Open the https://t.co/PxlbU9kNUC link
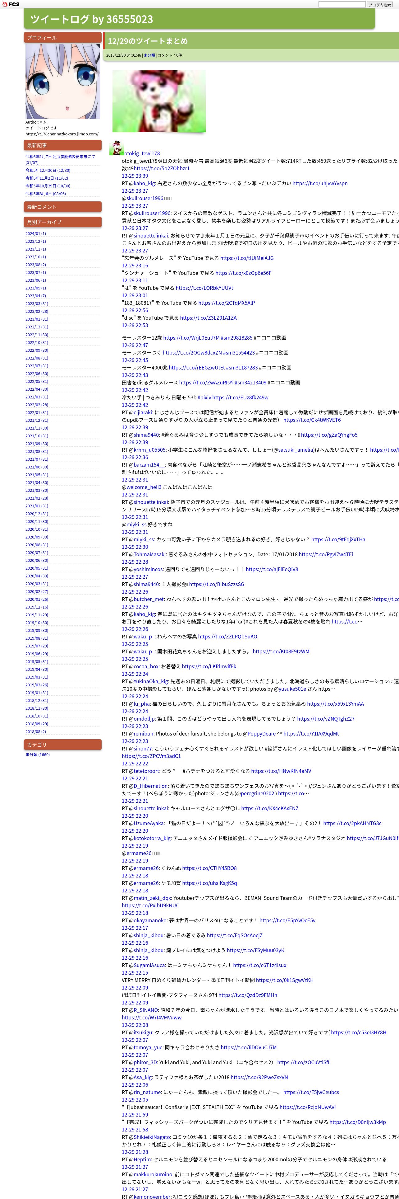Image resolution: width=399 pixels, height=1199 pixels. pos(150,906)
